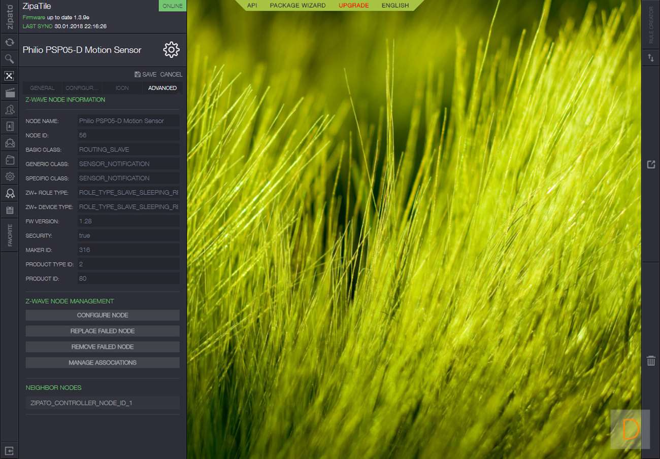The height and width of the screenshot is (459, 660).
Task: Click the trash bin icon
Action: 651,361
